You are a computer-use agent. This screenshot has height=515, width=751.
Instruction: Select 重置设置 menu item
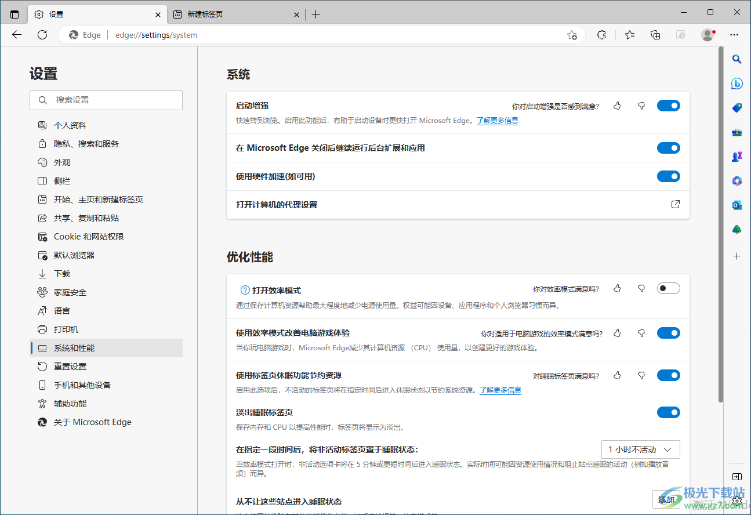[x=106, y=367]
